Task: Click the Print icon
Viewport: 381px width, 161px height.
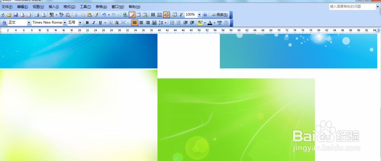Action: (x=37, y=15)
